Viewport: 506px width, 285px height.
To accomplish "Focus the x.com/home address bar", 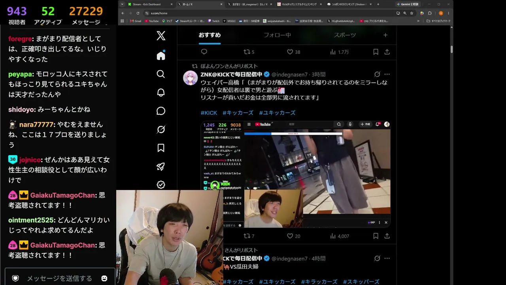I will click(x=269, y=13).
